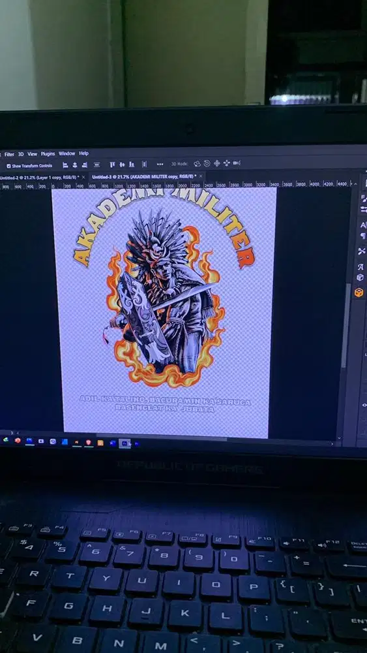Select the 3D Slide mode icon
Image resolution: width=367 pixels, height=653 pixels.
(x=226, y=163)
